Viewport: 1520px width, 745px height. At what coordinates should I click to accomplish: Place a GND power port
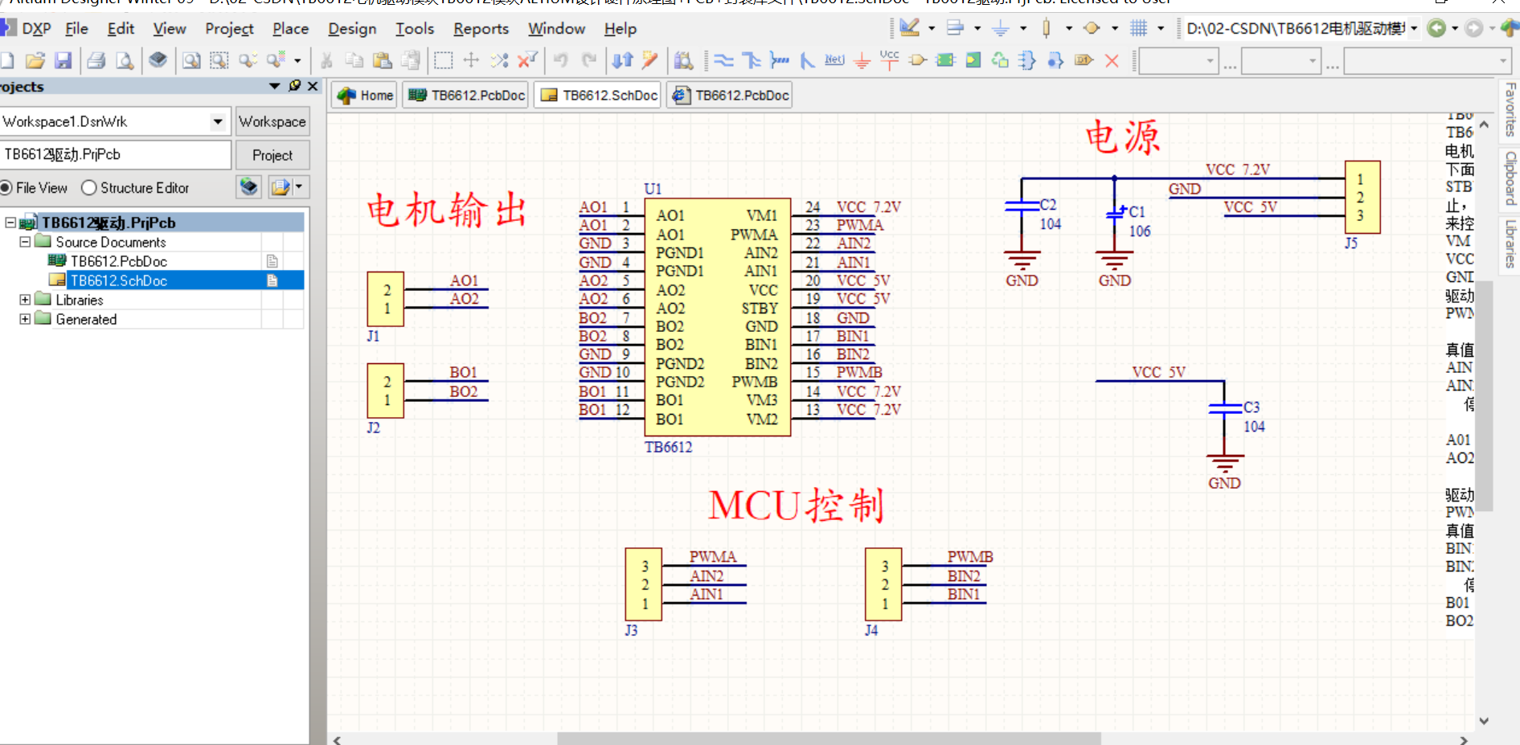click(862, 60)
